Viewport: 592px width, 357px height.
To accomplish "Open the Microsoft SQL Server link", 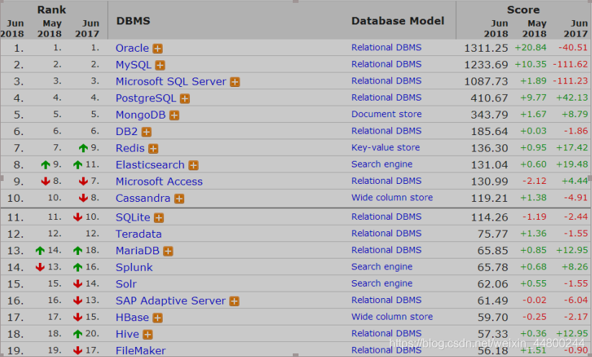I will [171, 81].
